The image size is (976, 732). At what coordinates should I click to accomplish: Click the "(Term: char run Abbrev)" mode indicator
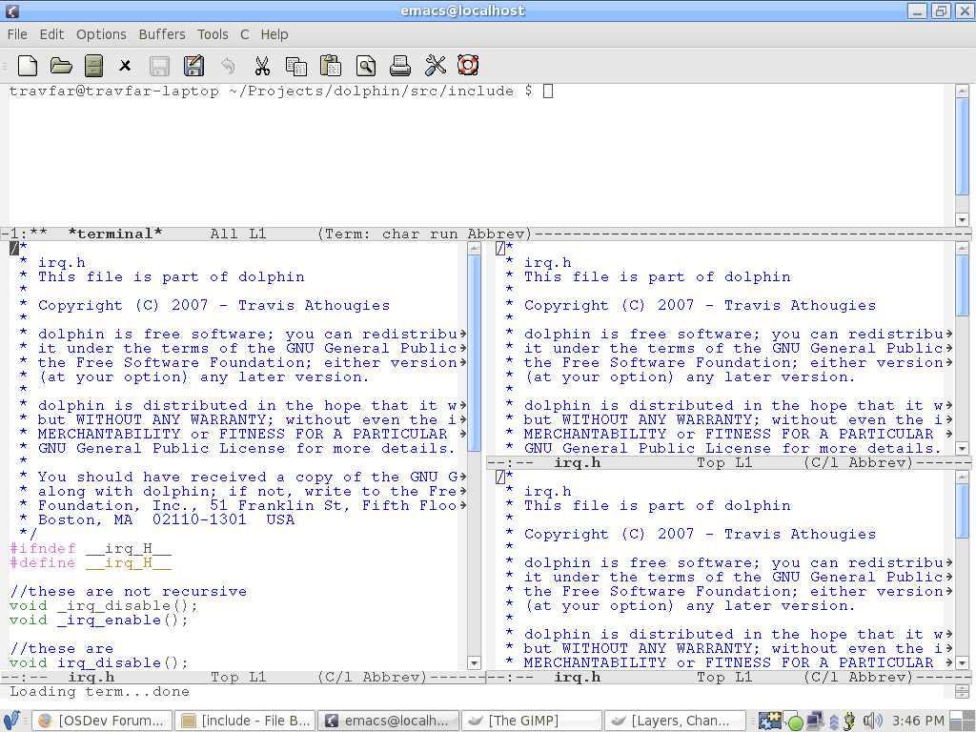pyautogui.click(x=424, y=234)
